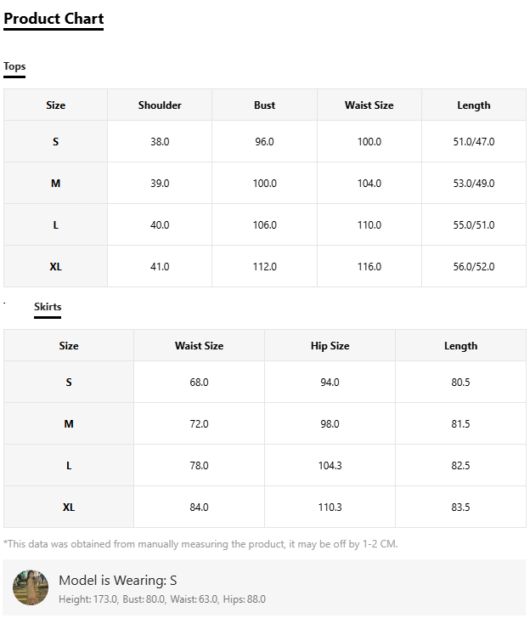This screenshot has height=624, width=530.
Task: Select the L row in Tops table
Action: (265, 224)
